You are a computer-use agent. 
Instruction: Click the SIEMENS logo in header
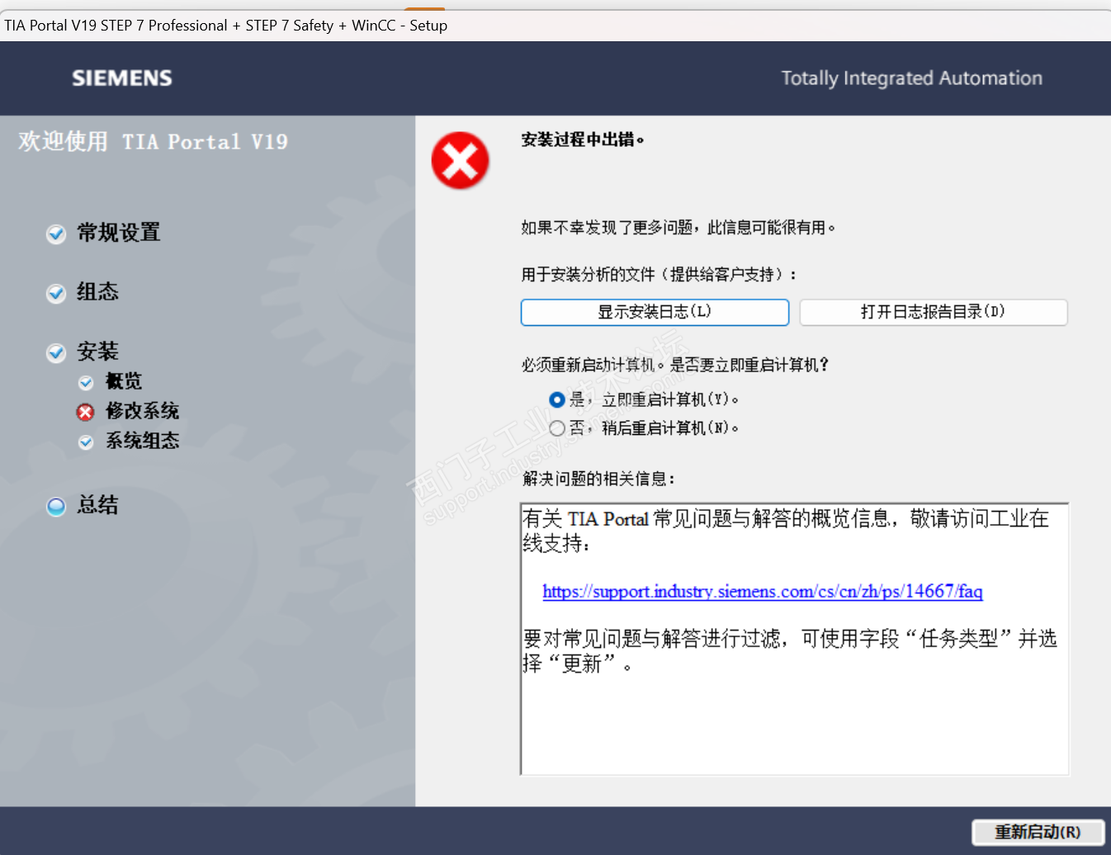click(122, 78)
